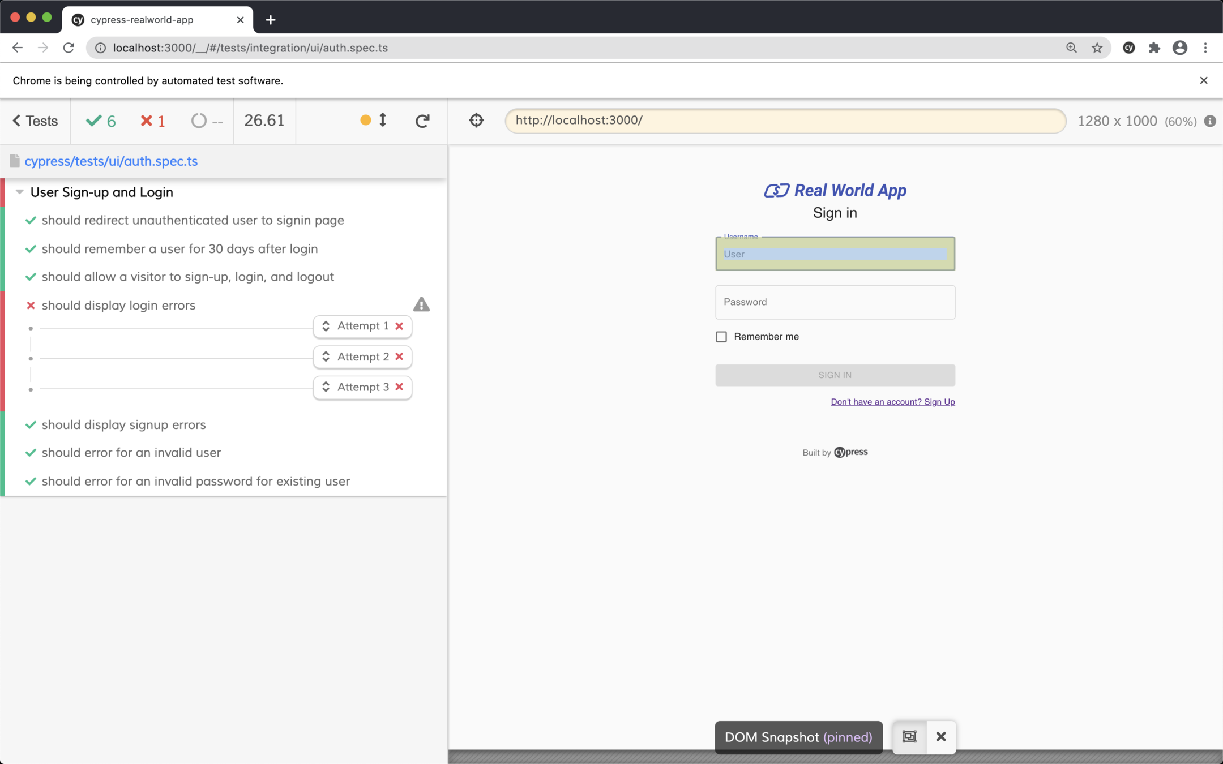Bookmark page with the star icon

(x=1097, y=48)
